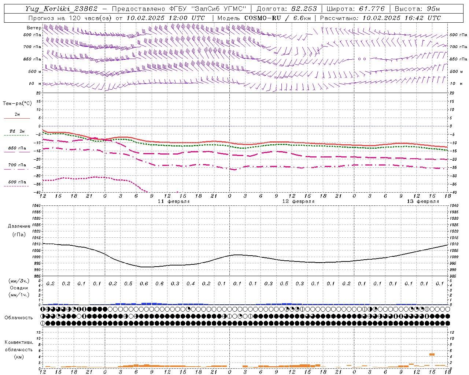This screenshot has height=375, width=469.
Task: Click the '11 февраля' date label
Action: tap(174, 201)
